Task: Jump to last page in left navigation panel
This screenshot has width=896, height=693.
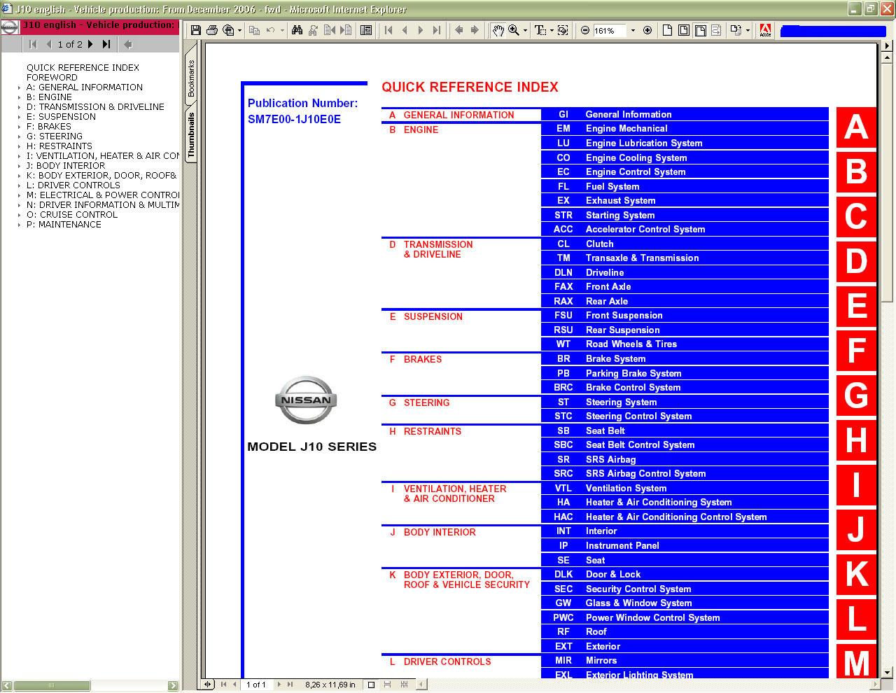Action: 106,44
